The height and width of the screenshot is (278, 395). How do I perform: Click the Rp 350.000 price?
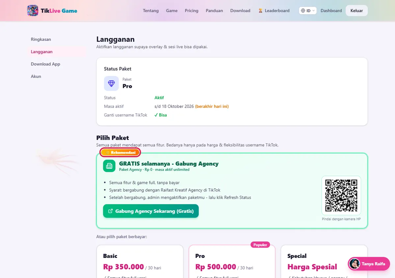click(x=123, y=267)
